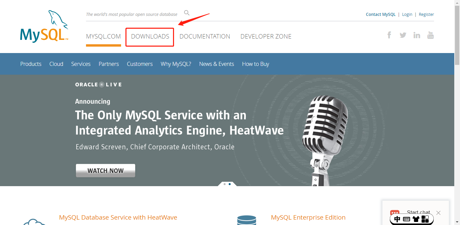
Task: Open the Products menu
Action: (31, 64)
